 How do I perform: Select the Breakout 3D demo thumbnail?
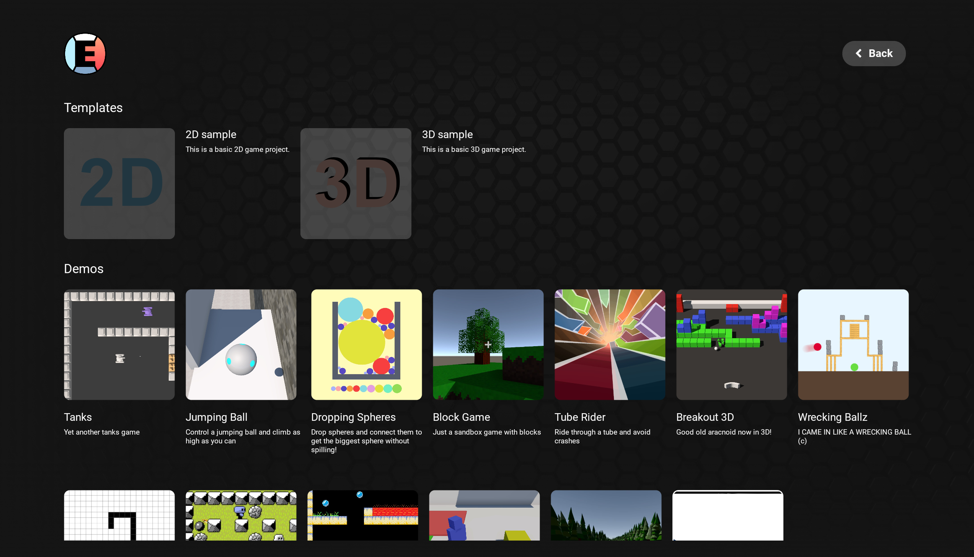(731, 344)
